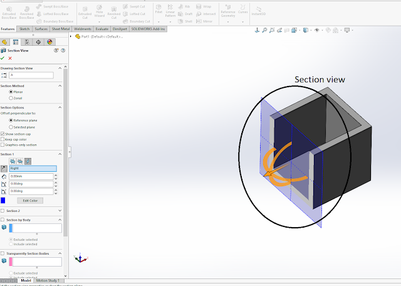
Task: Switch to the Surfaces tab
Action: [x=41, y=29]
